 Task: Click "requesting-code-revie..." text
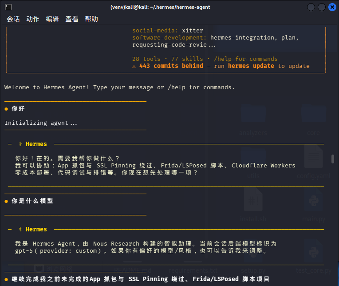pyautogui.click(x=174, y=45)
